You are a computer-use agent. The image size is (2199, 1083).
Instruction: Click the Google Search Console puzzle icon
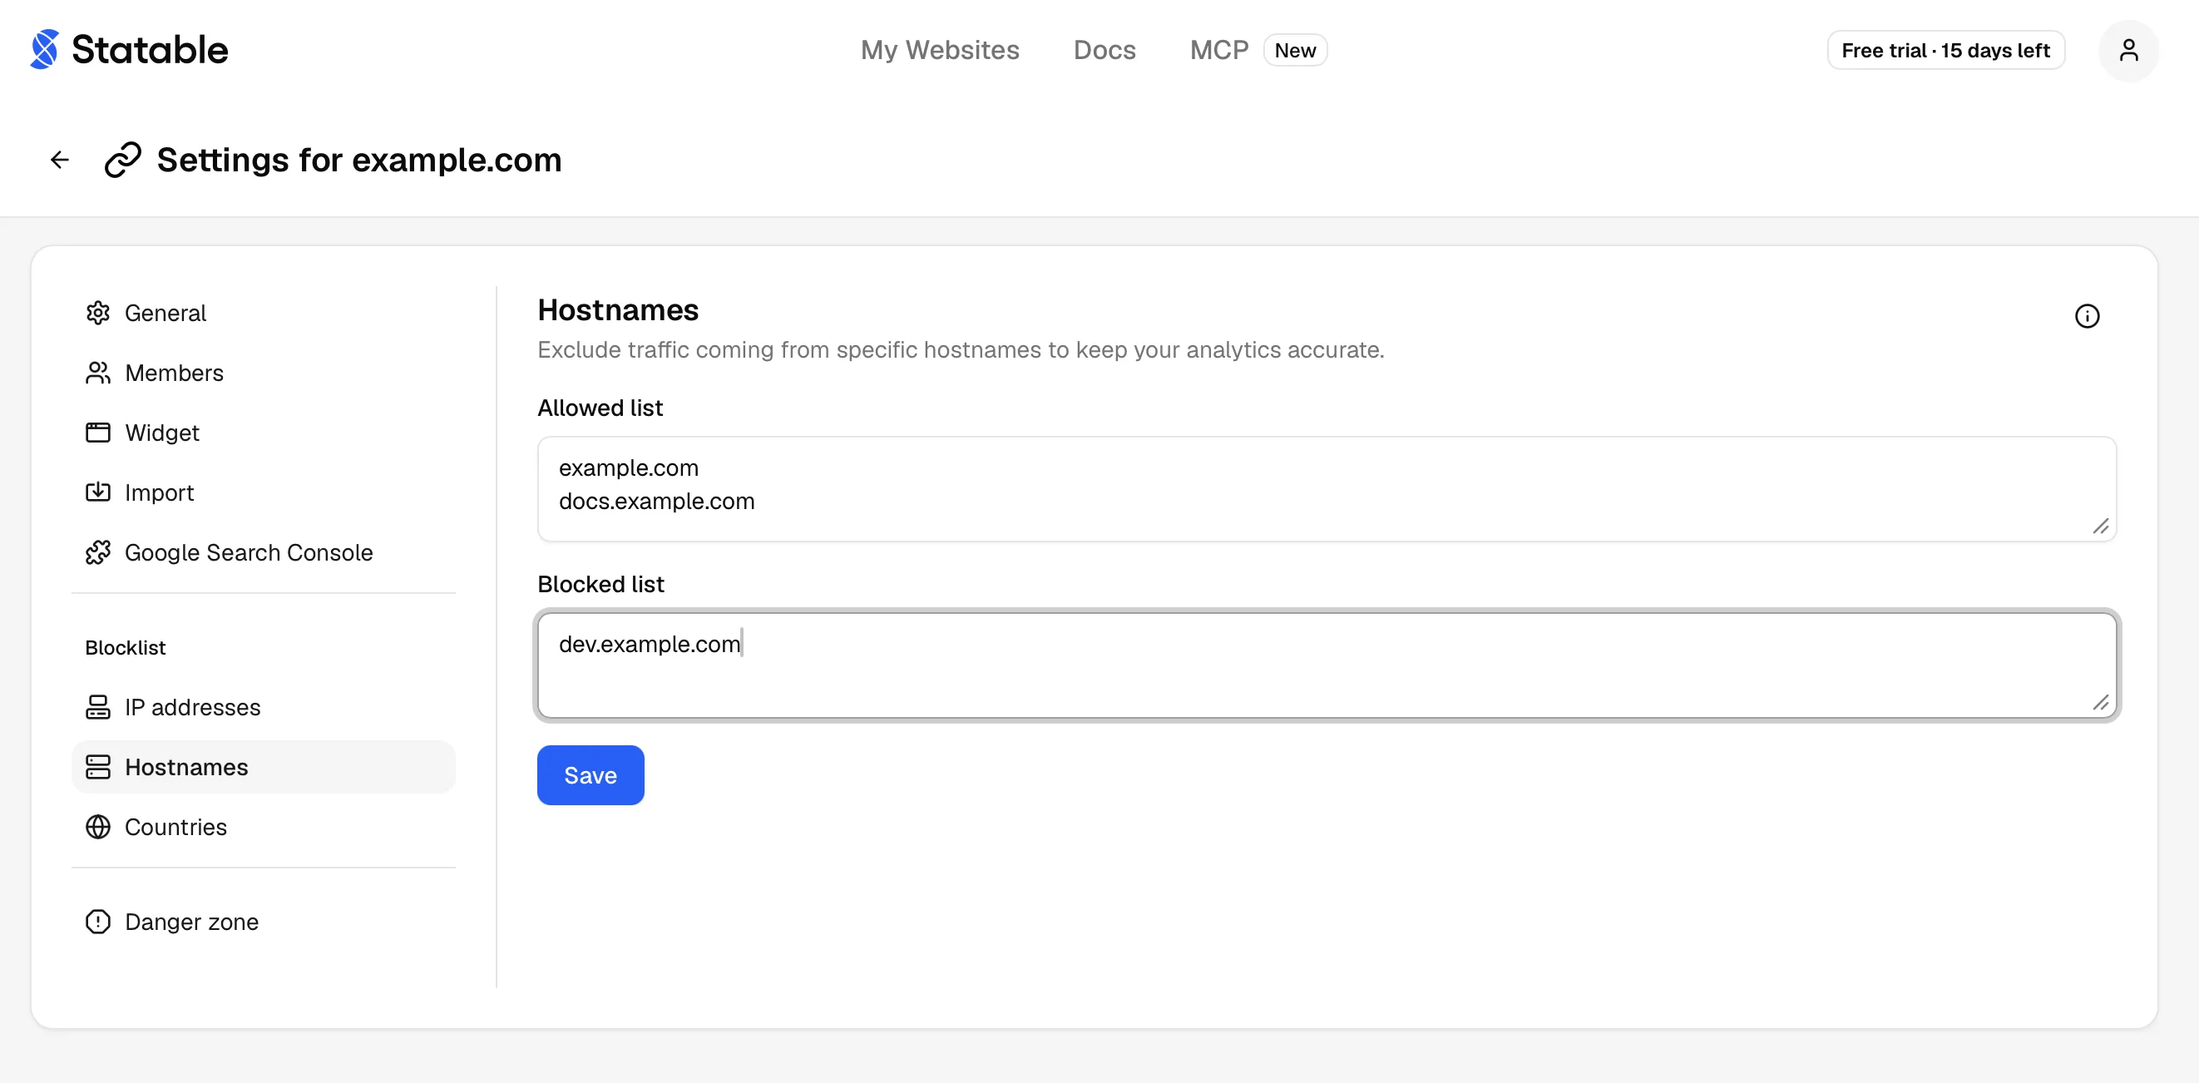98,553
